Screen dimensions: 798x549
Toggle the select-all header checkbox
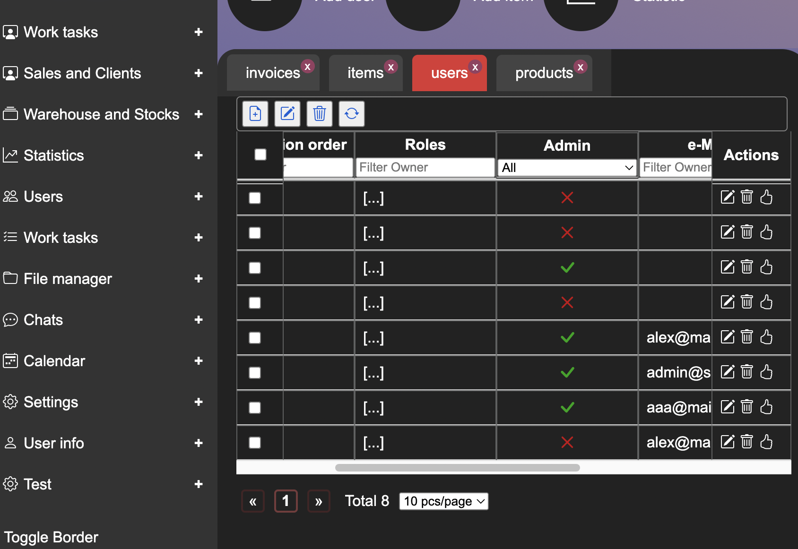point(260,154)
